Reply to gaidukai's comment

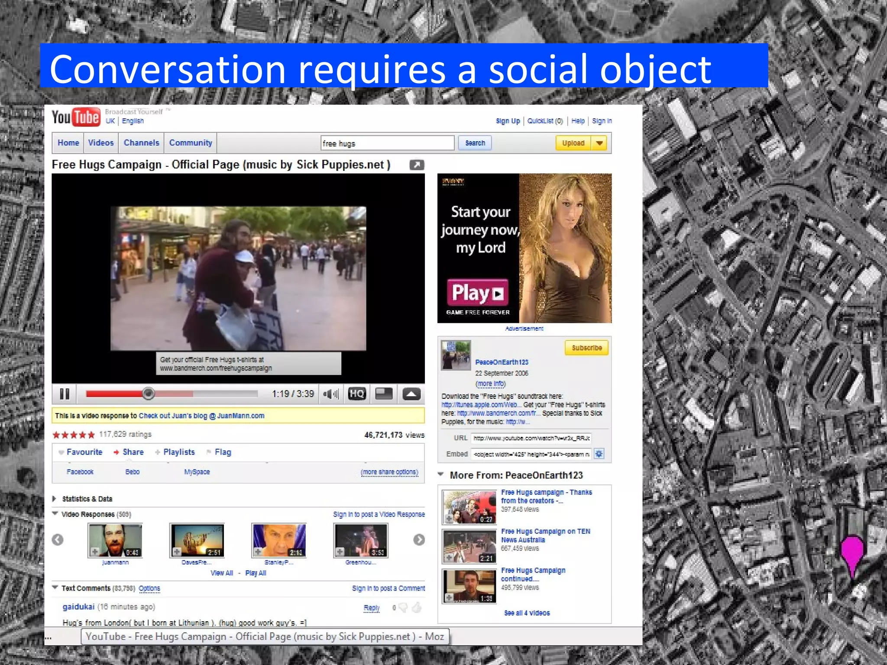click(x=372, y=608)
